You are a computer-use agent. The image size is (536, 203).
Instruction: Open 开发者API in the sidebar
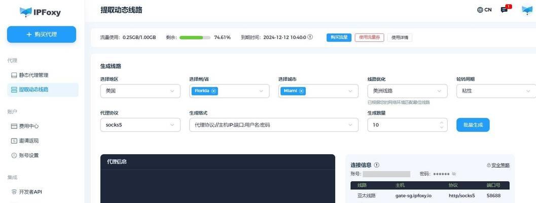pos(30,192)
